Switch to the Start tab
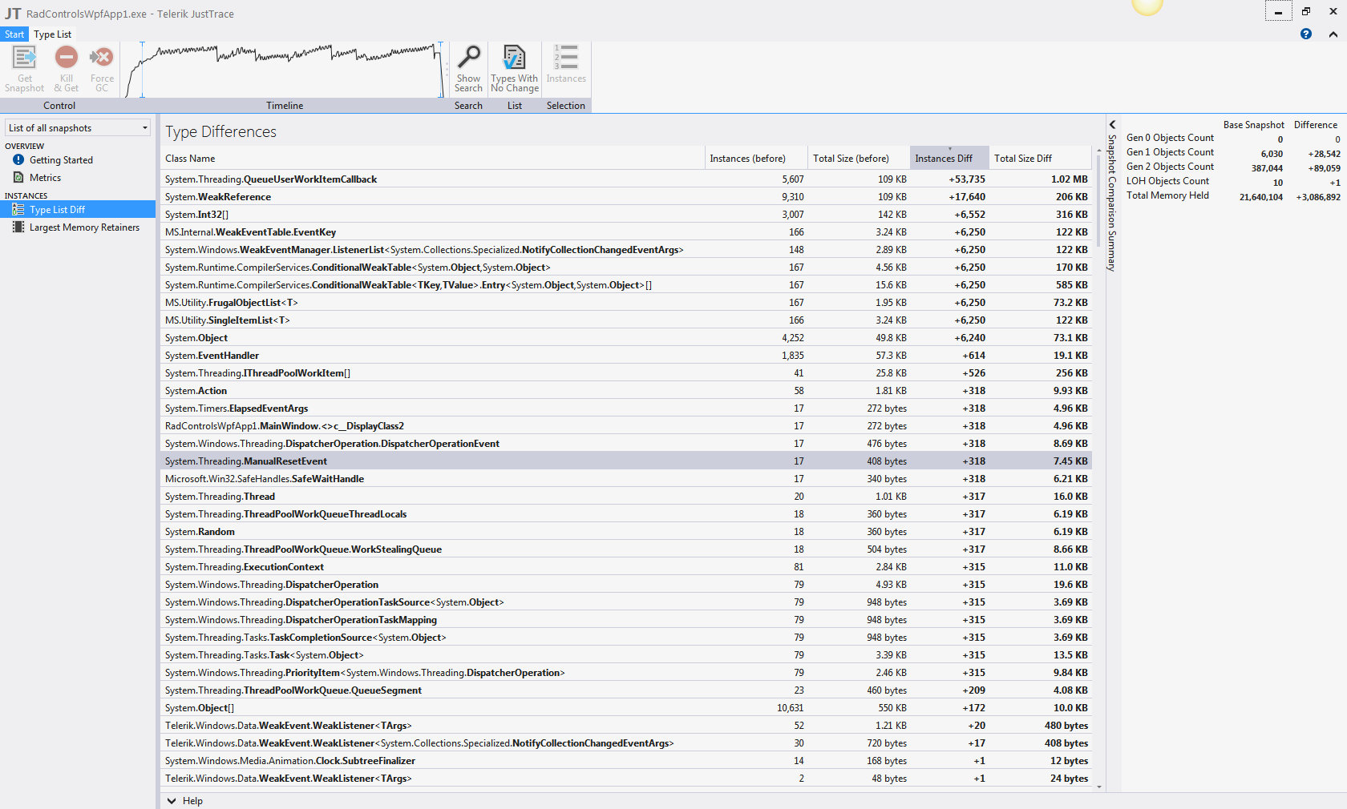 click(x=14, y=34)
